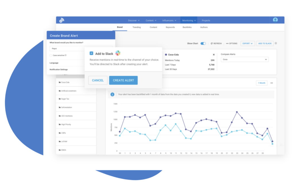Open the CSR's folder
Screen dimensions: 294x190
pyautogui.click(x=76, y=133)
